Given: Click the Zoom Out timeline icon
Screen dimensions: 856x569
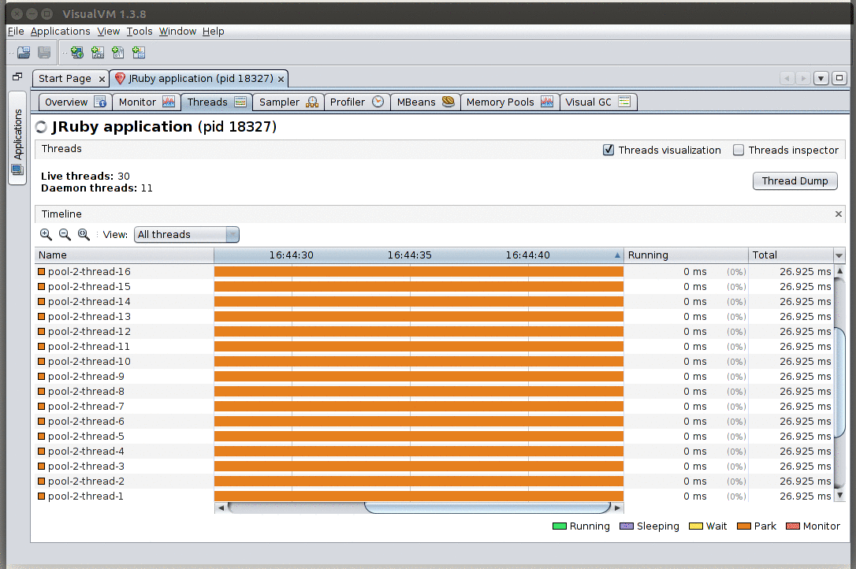Looking at the screenshot, I should (65, 234).
